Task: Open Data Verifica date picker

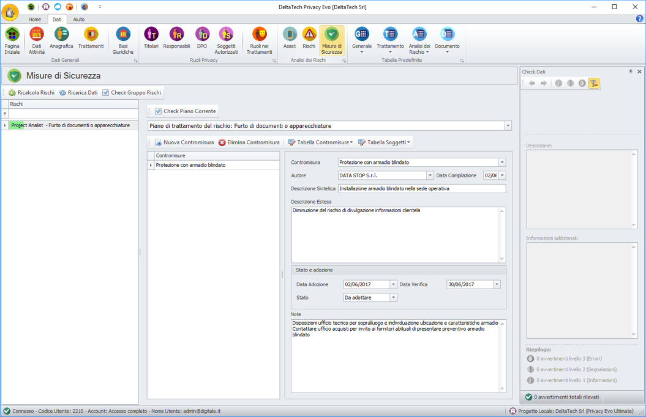Action: pos(497,284)
